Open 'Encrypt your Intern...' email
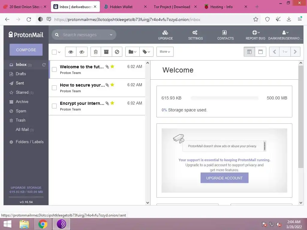The image size is (307, 230). click(97, 106)
